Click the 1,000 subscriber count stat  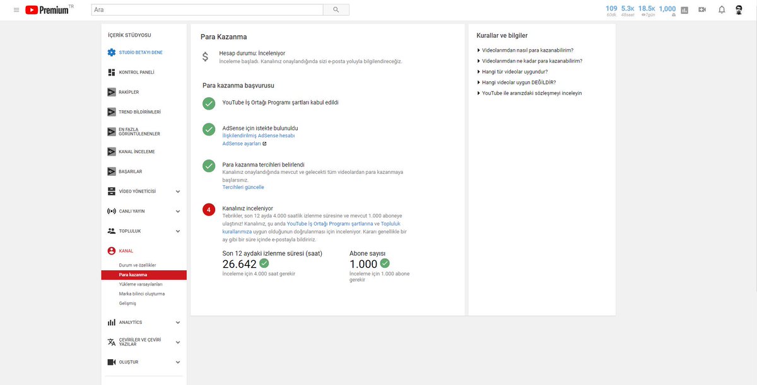coord(667,11)
